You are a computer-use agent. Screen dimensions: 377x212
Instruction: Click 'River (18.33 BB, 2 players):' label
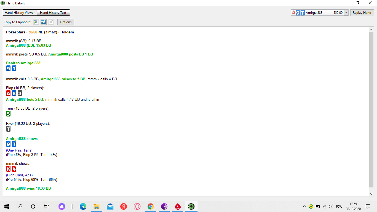pyautogui.click(x=28, y=123)
